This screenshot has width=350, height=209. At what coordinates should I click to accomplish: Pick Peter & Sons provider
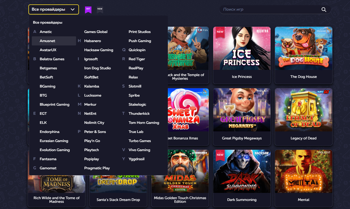coord(95,132)
